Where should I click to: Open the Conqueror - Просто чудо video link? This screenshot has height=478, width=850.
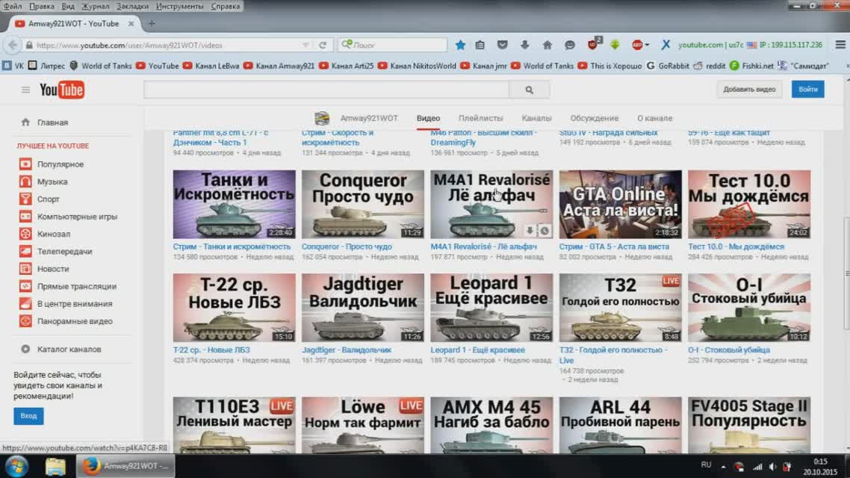pos(347,246)
